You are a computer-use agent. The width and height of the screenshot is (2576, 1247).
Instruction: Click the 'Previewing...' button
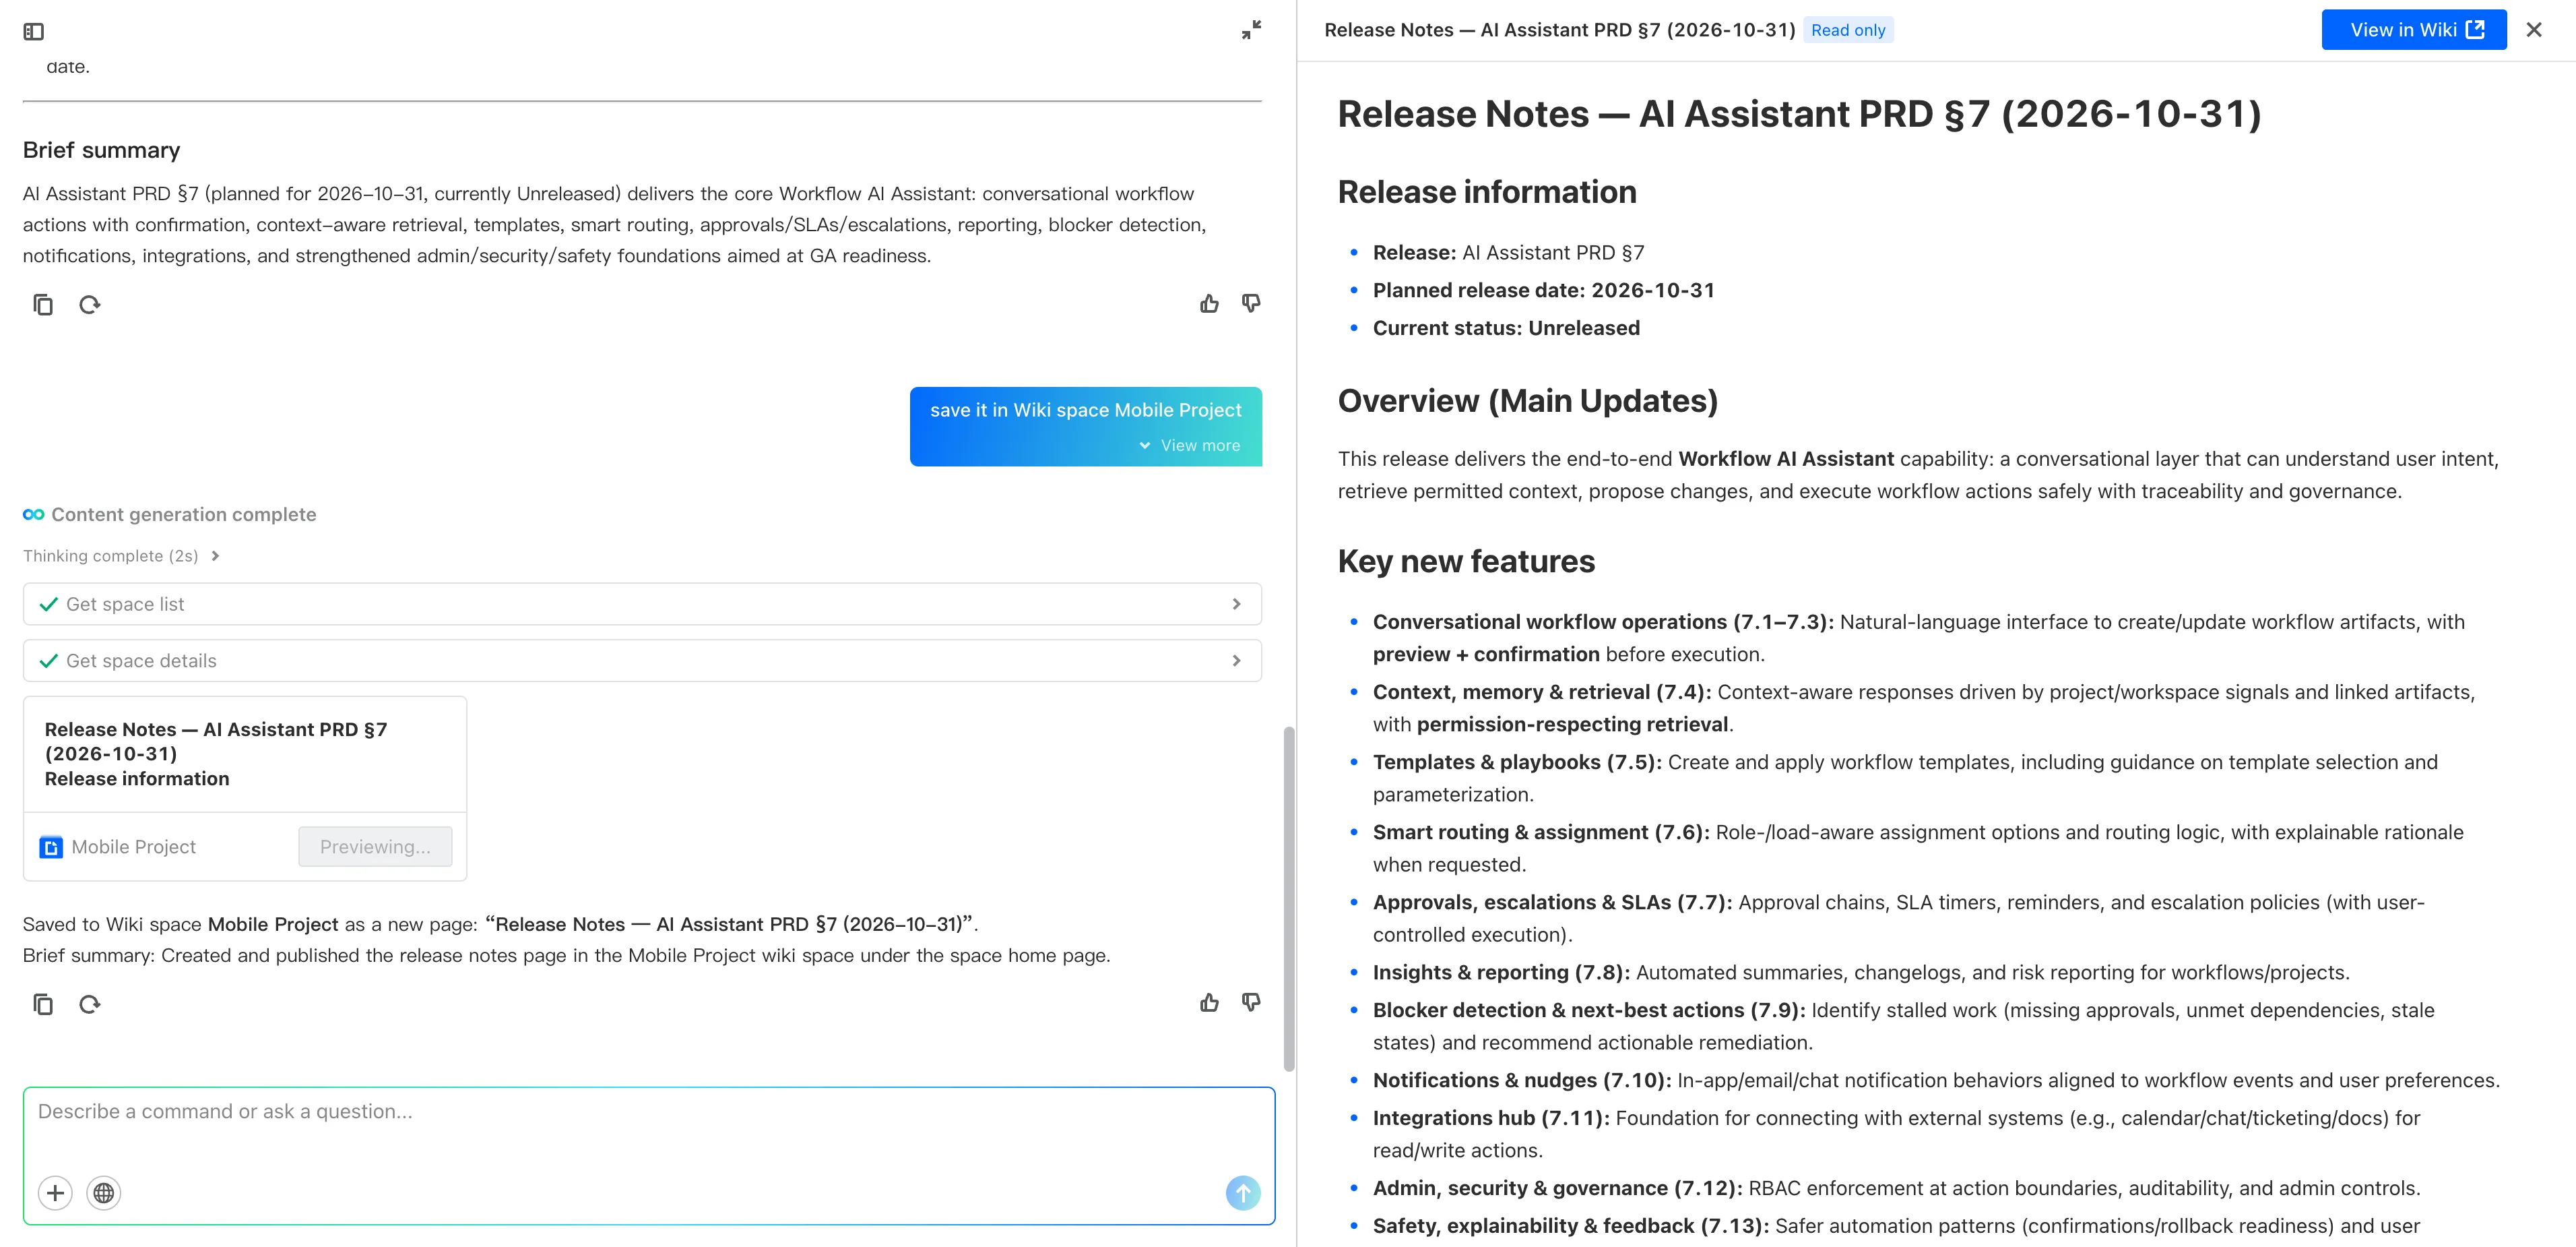click(375, 847)
